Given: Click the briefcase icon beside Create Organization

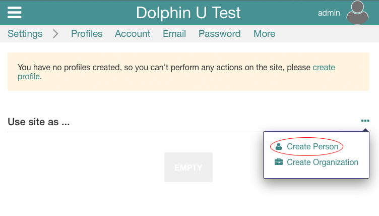Looking at the screenshot, I should click(x=279, y=163).
